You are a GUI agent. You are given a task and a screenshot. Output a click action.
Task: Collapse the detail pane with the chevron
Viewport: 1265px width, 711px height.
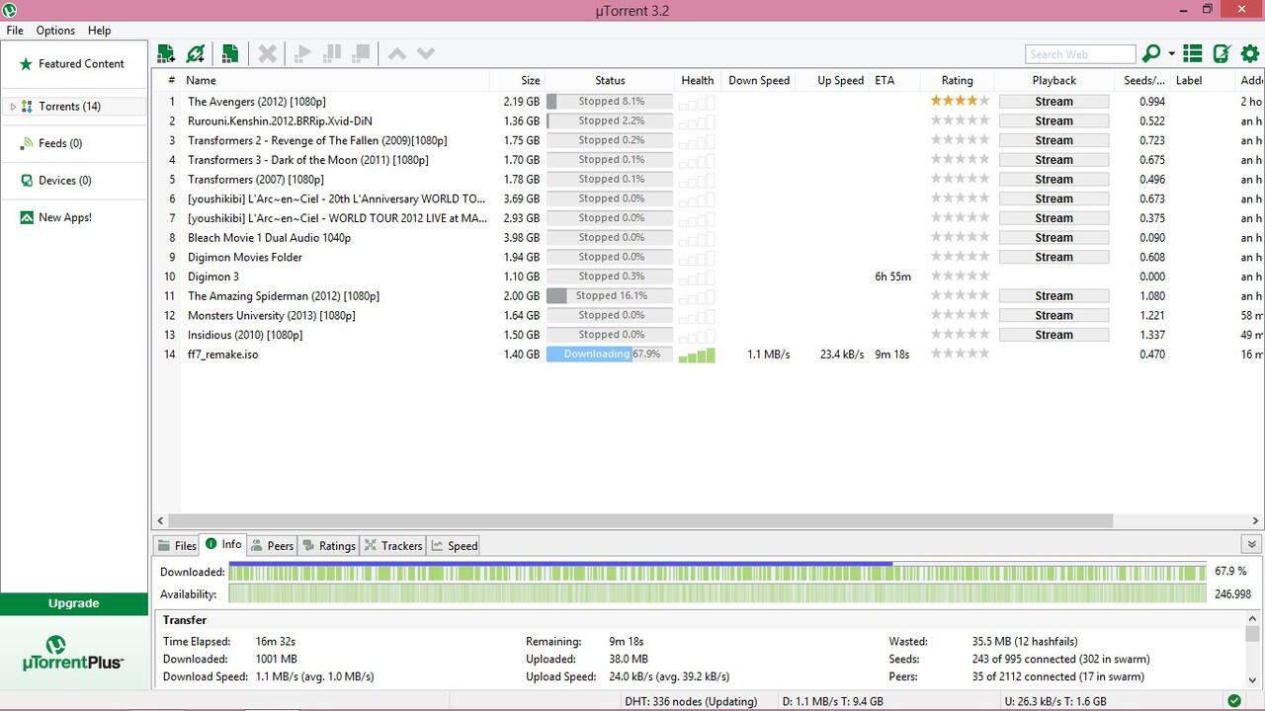coord(1251,544)
